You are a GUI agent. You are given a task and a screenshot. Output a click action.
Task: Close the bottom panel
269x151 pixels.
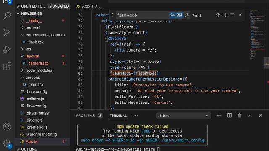tap(261, 116)
